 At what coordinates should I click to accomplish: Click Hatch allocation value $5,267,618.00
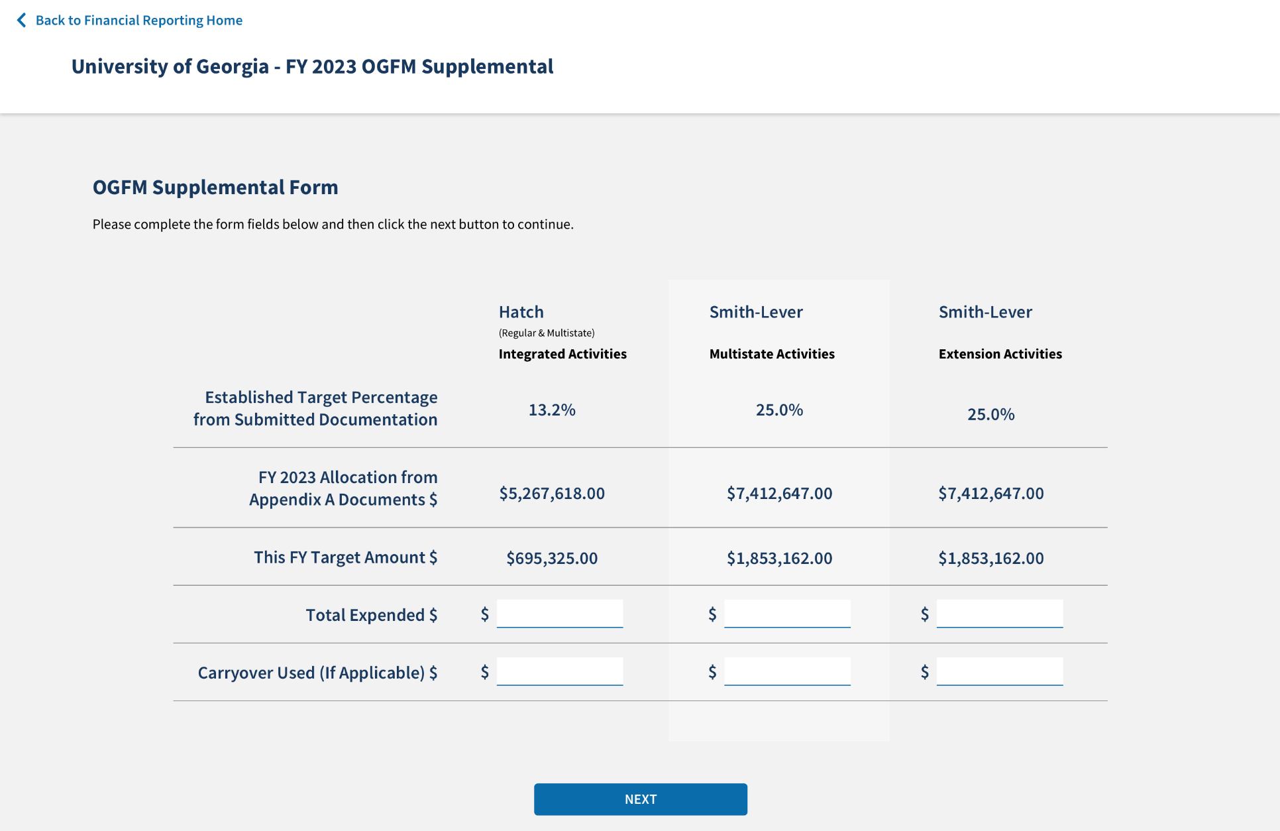[x=551, y=494]
